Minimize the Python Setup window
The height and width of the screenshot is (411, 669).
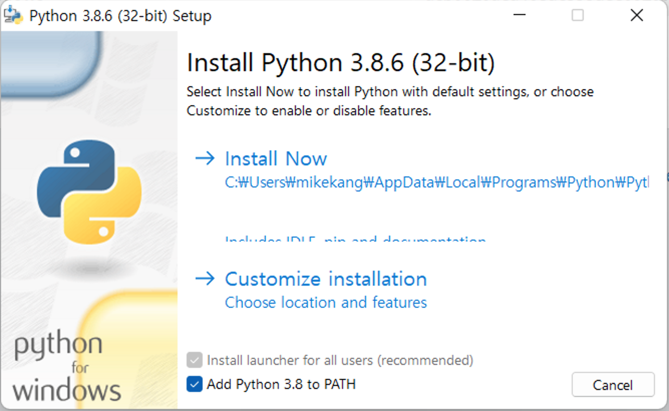pyautogui.click(x=520, y=16)
